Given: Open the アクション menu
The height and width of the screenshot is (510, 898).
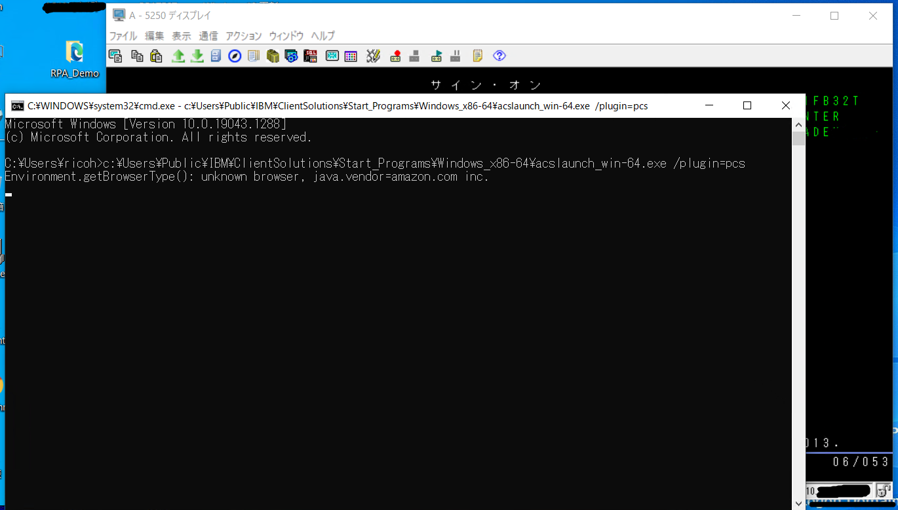Looking at the screenshot, I should point(243,36).
